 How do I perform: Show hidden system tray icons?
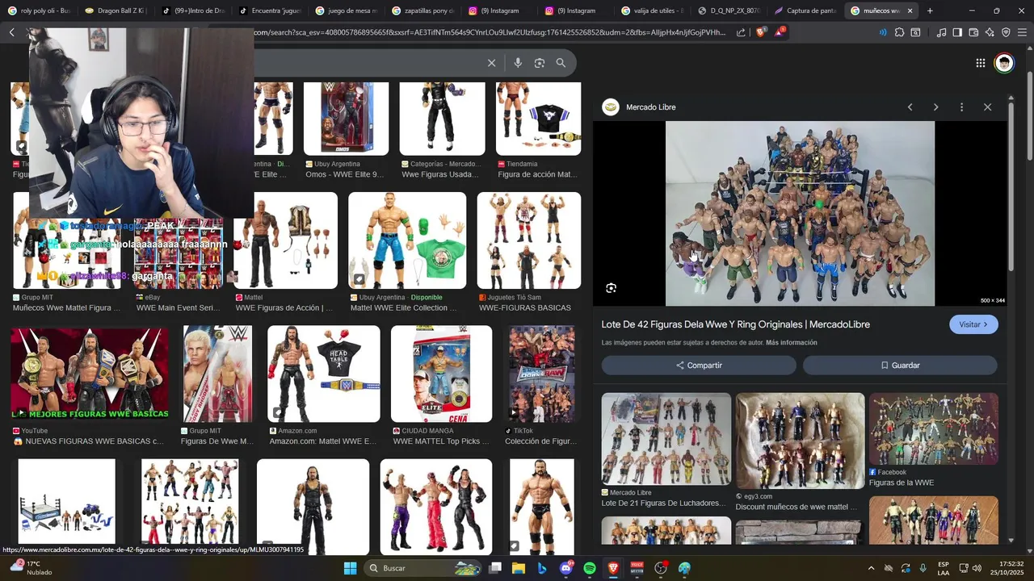[x=871, y=568]
